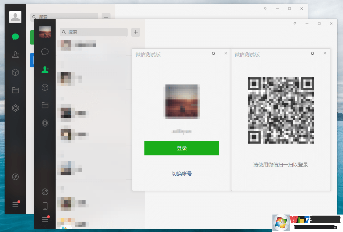343x232 pixels.
Task: Click the plus button beside the front search box
Action: pyautogui.click(x=135, y=32)
